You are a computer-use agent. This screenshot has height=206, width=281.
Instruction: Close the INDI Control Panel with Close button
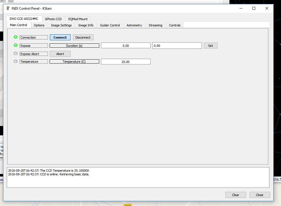[259, 195]
